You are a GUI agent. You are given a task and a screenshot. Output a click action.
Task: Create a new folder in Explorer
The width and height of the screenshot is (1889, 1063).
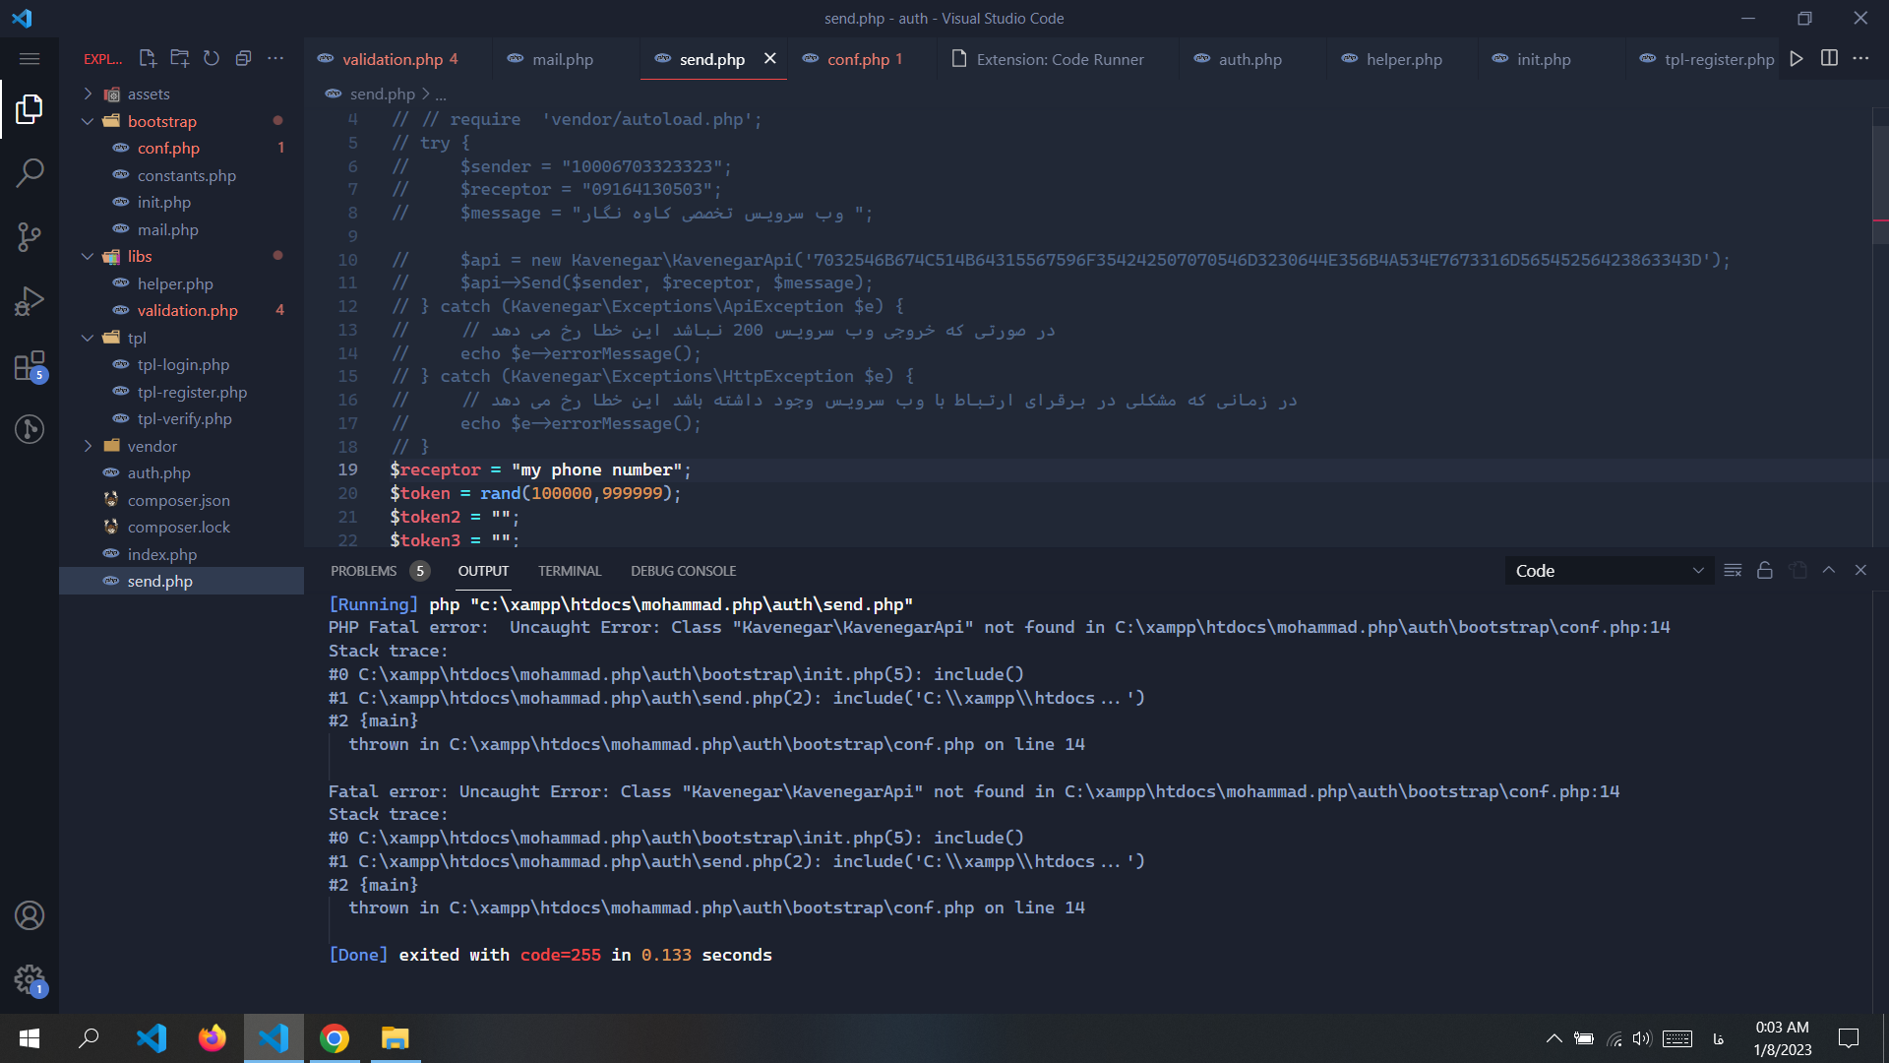(179, 59)
